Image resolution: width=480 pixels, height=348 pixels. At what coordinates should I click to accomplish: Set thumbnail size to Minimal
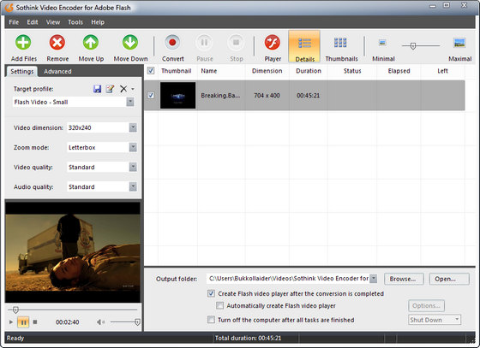pos(382,43)
